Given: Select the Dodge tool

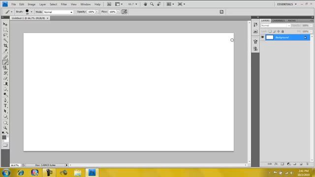Looking at the screenshot, I should coord(5,94).
